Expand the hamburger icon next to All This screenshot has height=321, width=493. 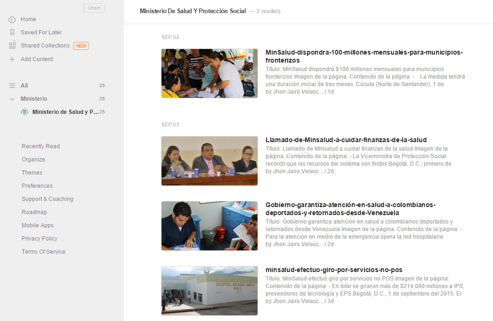point(11,86)
